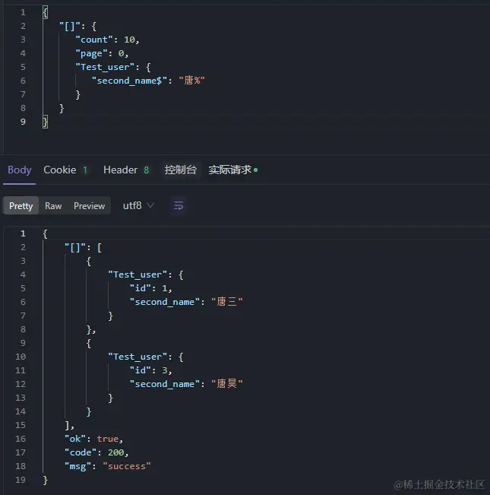The height and width of the screenshot is (495, 490).
Task: Click the "唐昊" value in response
Action: (x=227, y=384)
